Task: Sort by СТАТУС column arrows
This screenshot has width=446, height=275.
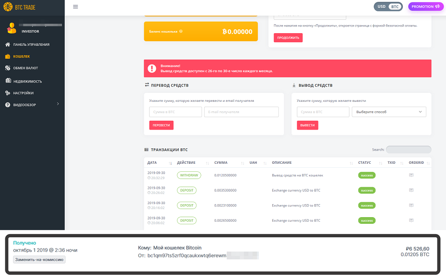Action: (380, 163)
